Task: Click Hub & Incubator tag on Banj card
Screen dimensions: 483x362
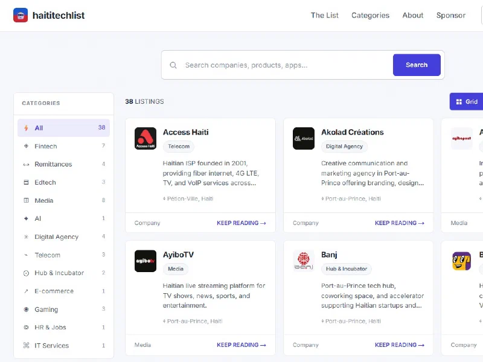Action: [x=347, y=268]
